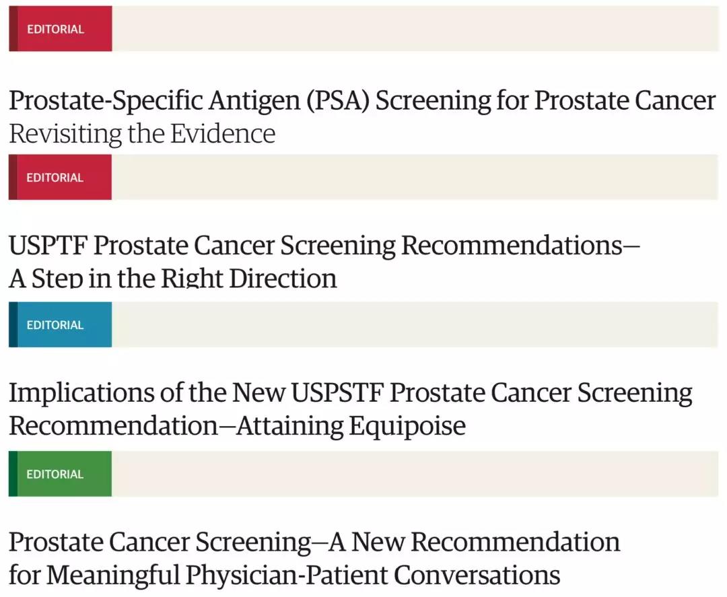Click "A Step in the Right Direction" text
Image resolution: width=727 pixels, height=597 pixels.
pyautogui.click(x=173, y=278)
